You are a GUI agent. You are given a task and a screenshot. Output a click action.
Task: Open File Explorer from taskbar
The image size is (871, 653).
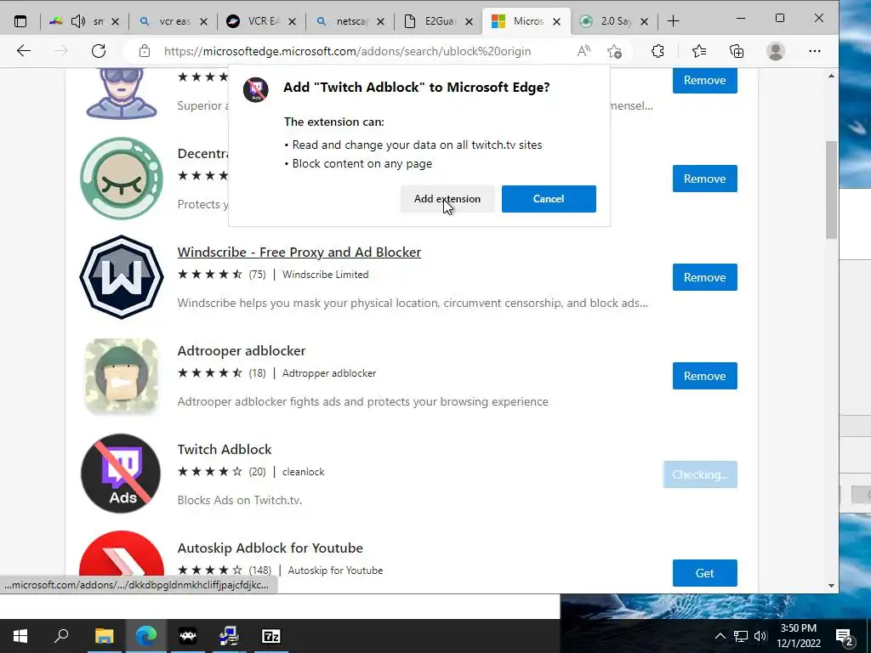pos(104,636)
